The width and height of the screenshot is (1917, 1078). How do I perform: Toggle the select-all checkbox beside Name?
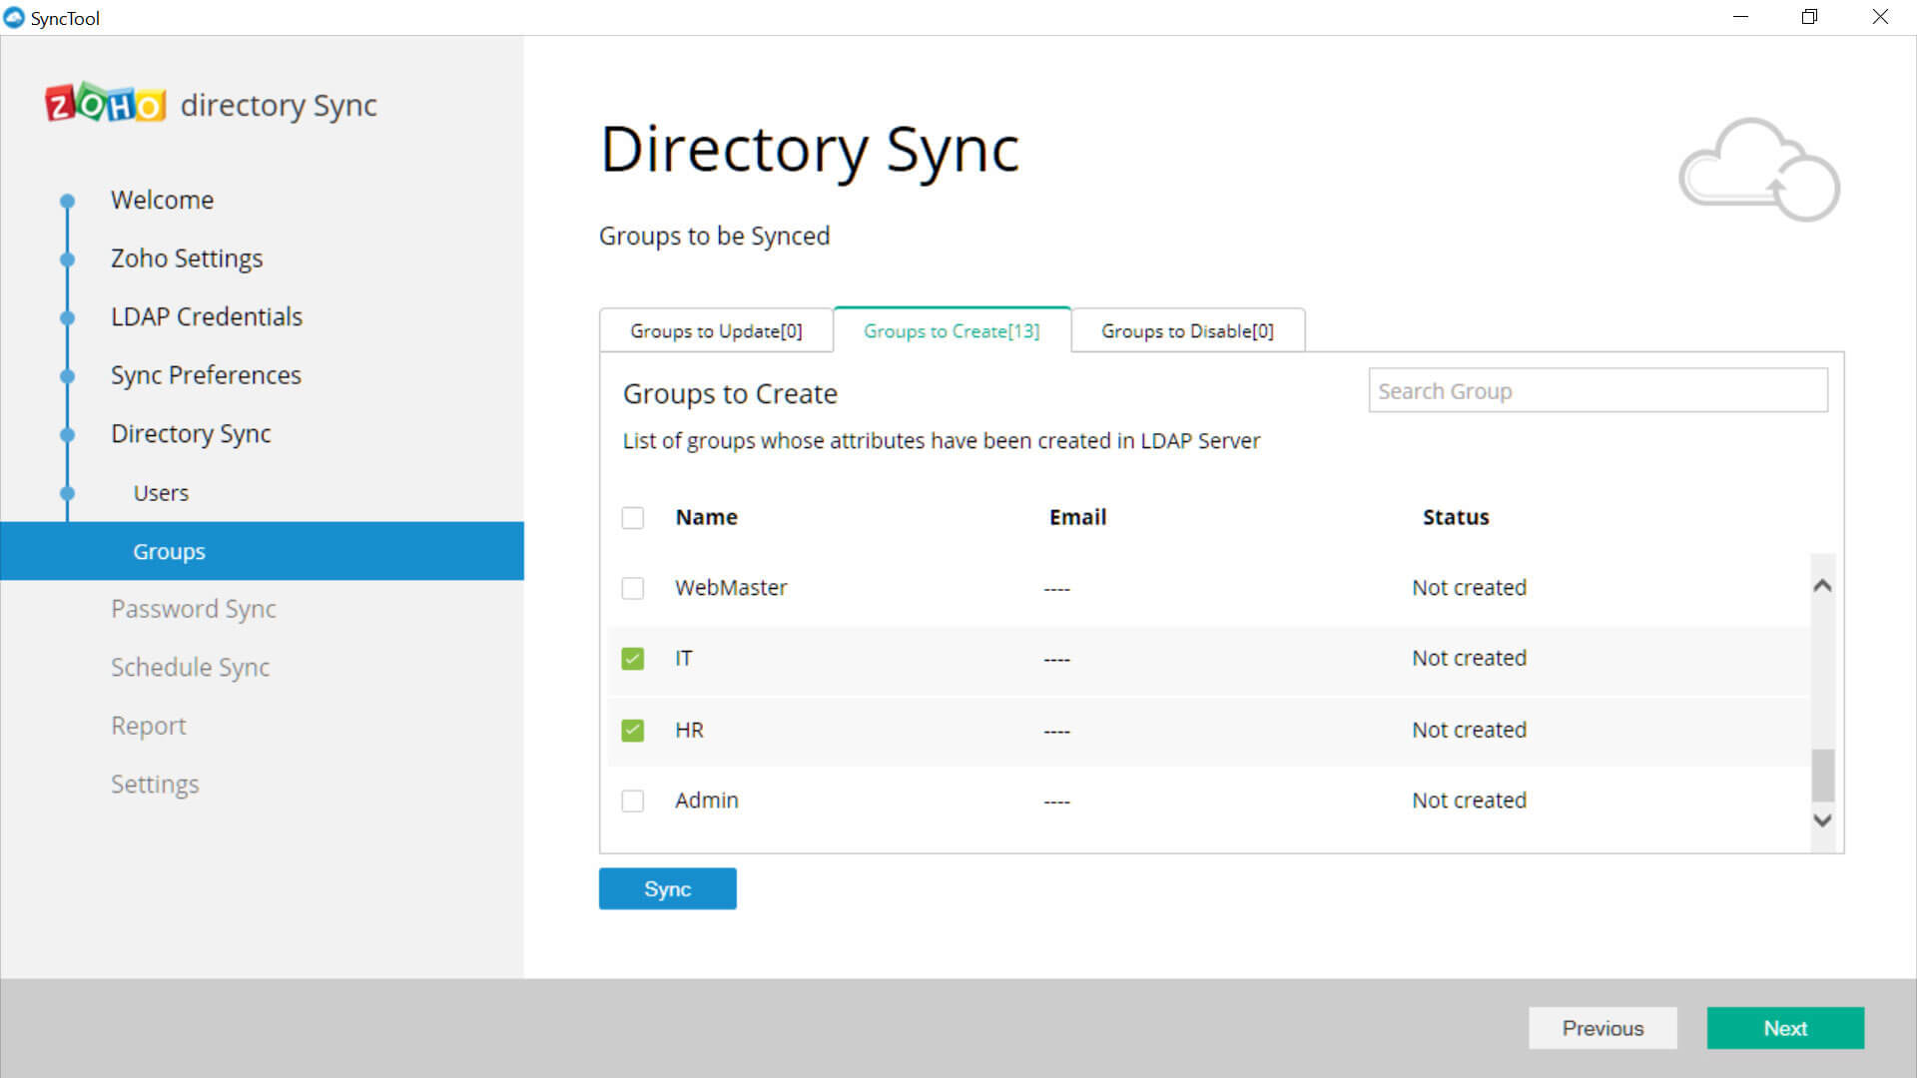[632, 517]
